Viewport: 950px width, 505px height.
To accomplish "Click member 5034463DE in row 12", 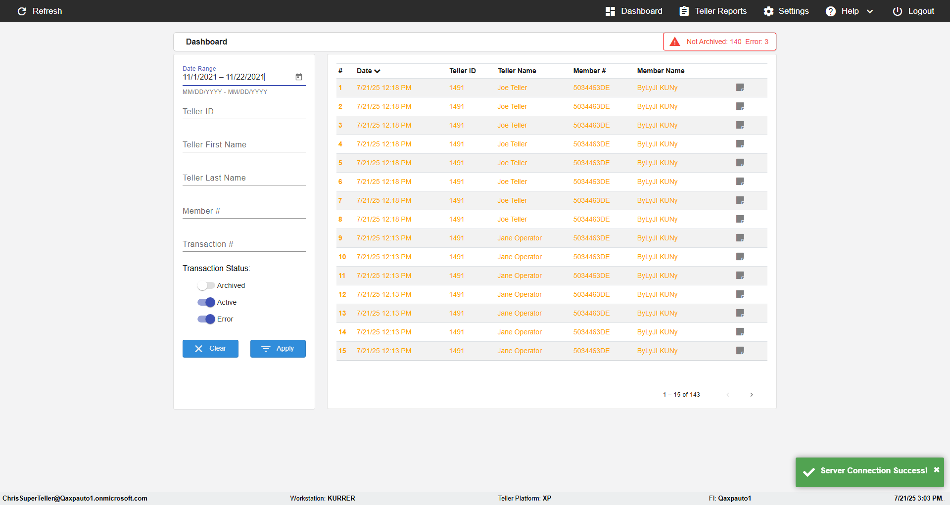I will point(591,294).
